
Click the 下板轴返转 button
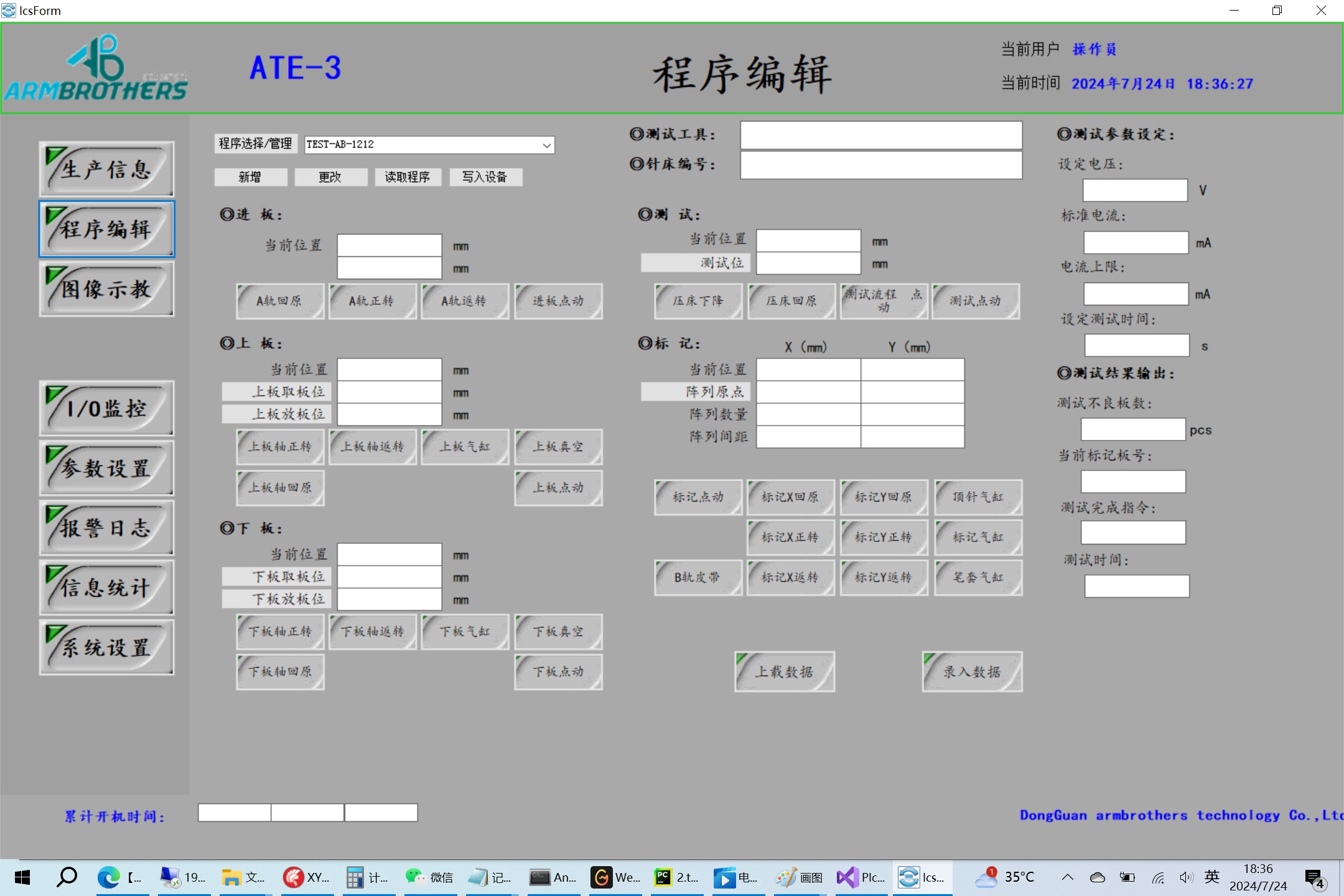[372, 632]
